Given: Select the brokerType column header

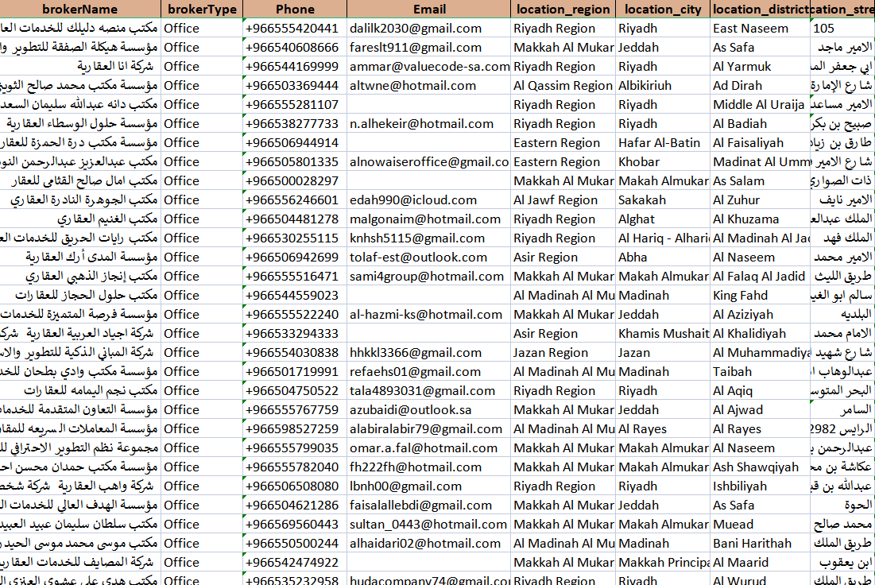Looking at the screenshot, I should pyautogui.click(x=201, y=9).
